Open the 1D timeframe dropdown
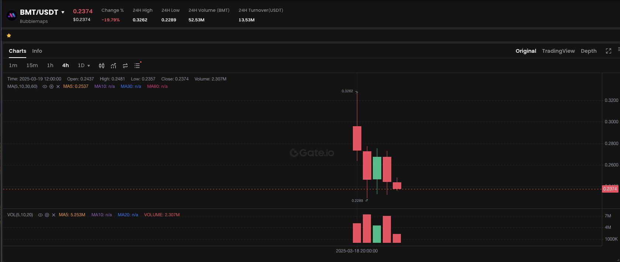Viewport: 620px width, 262px height. (84, 65)
